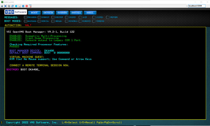Toggle ACPI messages checkbox
The height and width of the screenshot is (126, 210).
pos(80,17)
